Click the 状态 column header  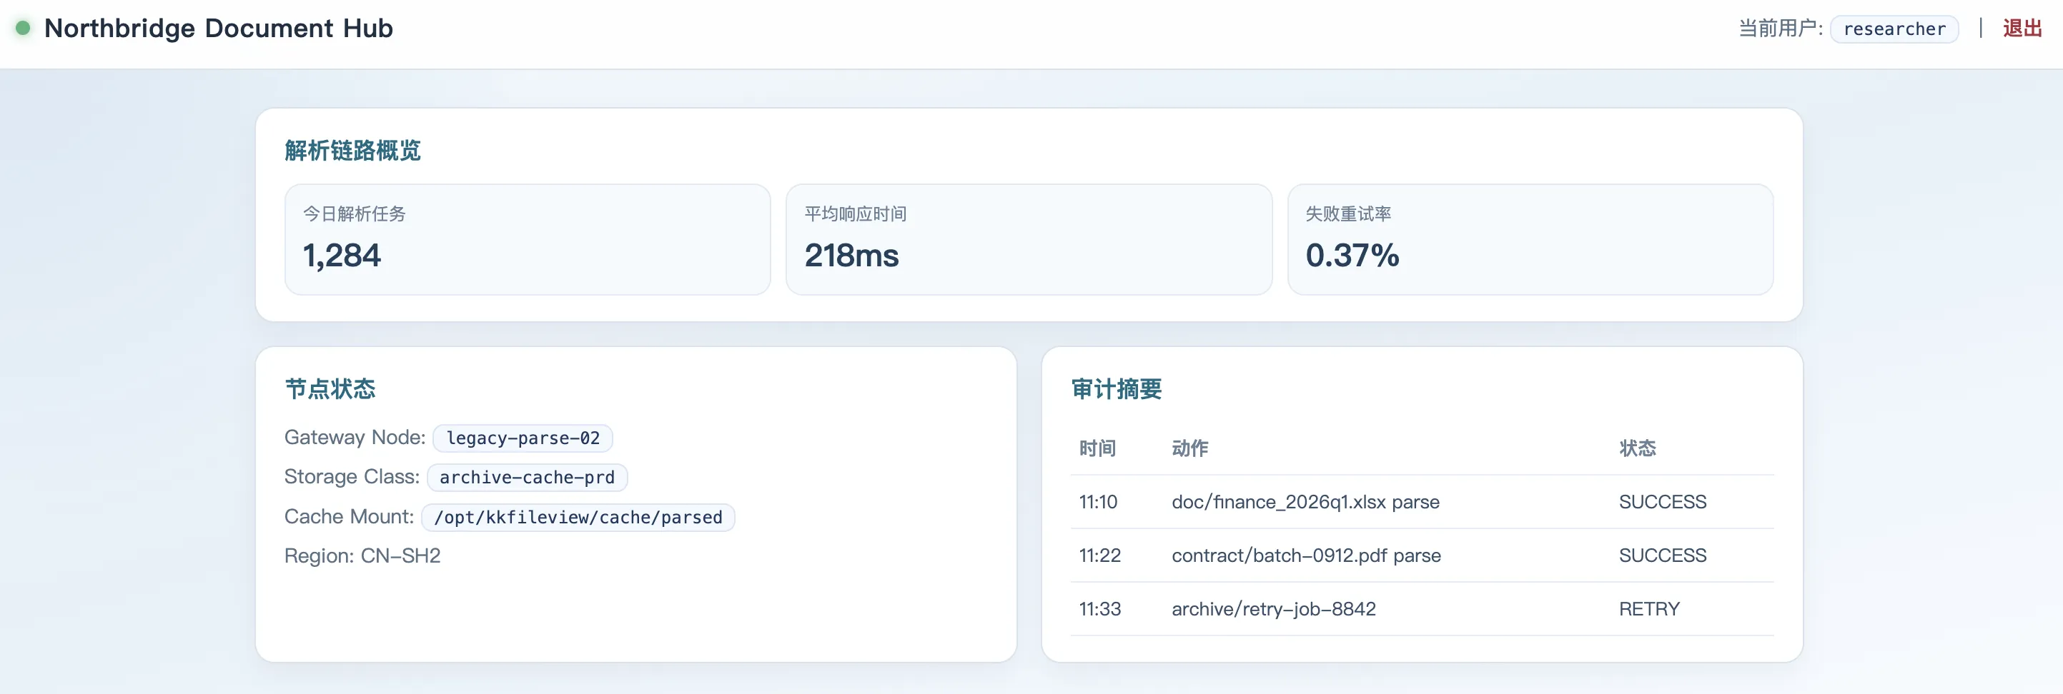click(1637, 448)
